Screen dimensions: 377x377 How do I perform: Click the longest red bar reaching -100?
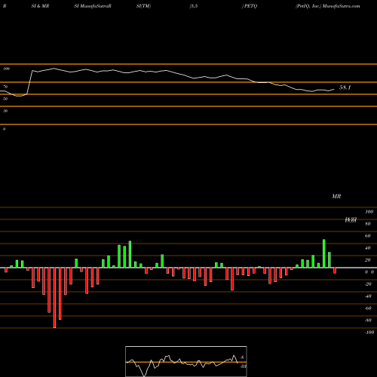pyautogui.click(x=54, y=298)
